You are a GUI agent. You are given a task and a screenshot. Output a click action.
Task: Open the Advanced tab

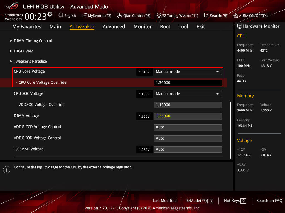tap(114, 27)
